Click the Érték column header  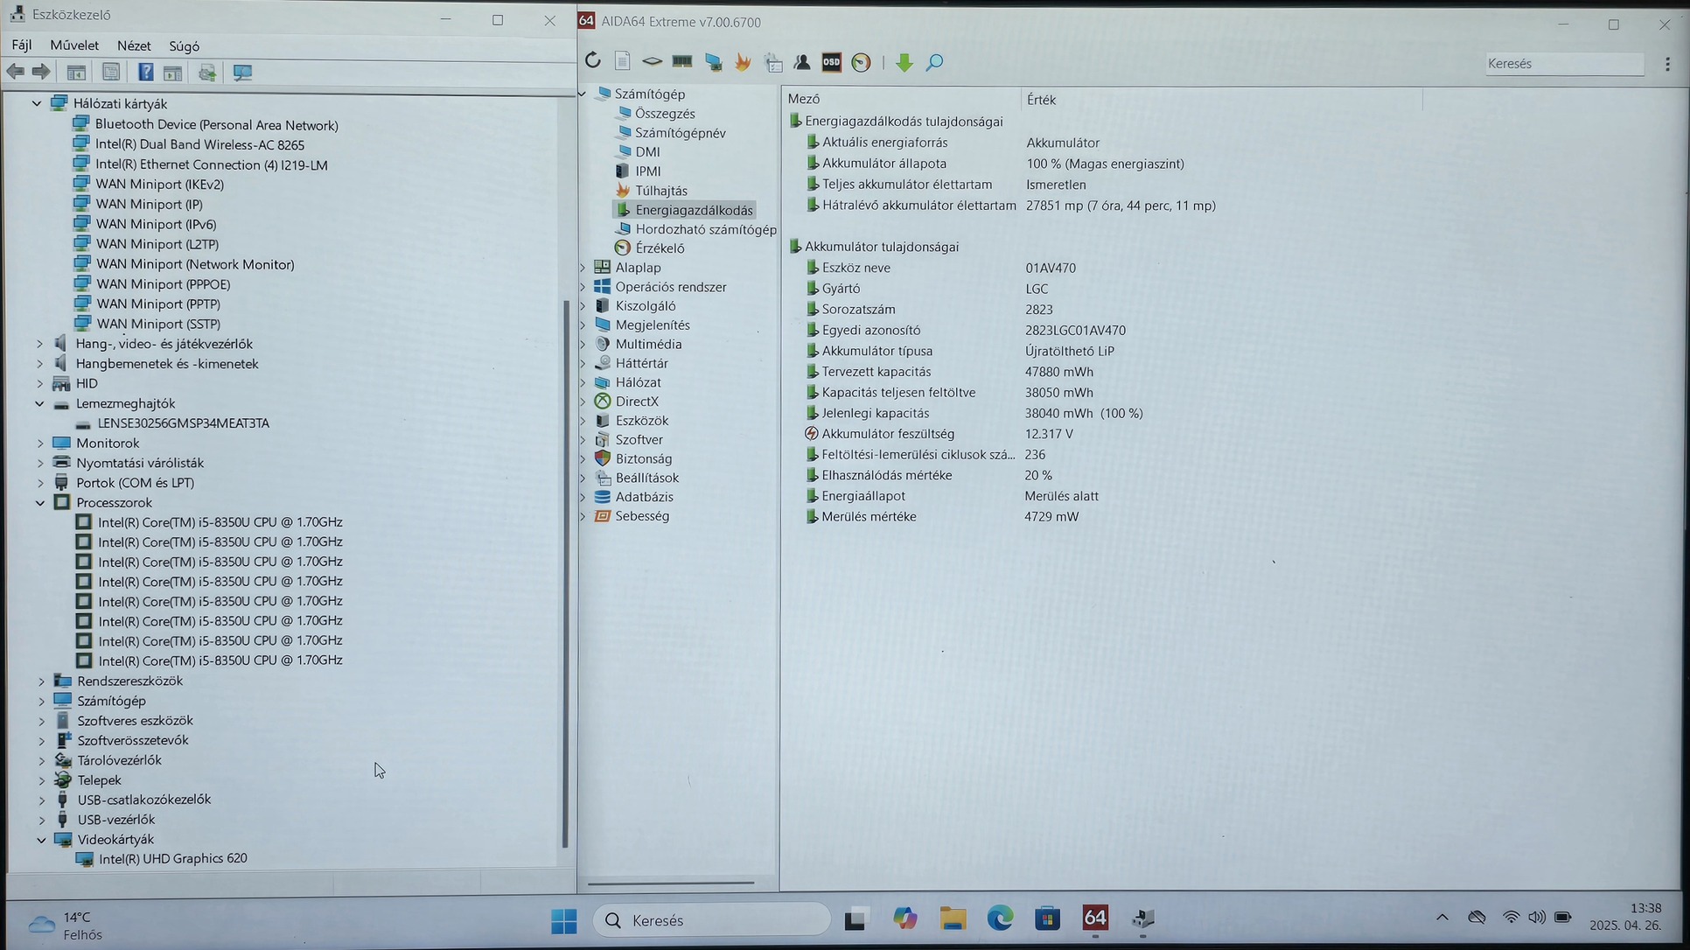[1041, 100]
